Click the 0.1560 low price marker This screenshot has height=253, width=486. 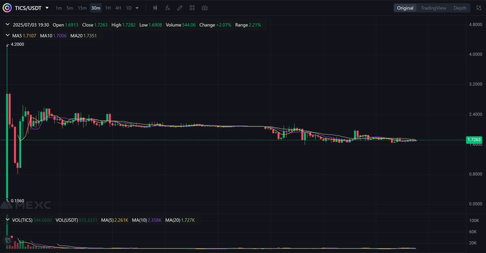point(18,201)
